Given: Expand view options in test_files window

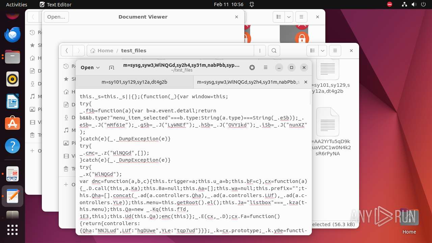Looking at the screenshot, I should 323,51.
